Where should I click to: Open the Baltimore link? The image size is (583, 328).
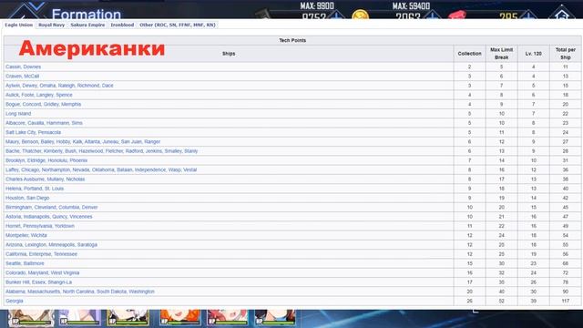tap(34, 263)
